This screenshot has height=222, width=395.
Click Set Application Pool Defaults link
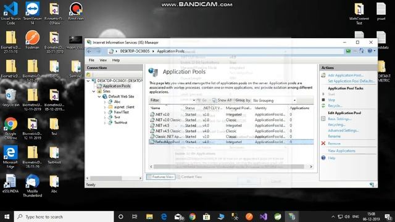pyautogui.click(x=351, y=81)
